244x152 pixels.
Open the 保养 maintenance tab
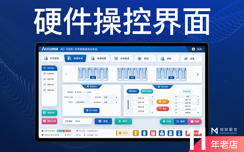point(168,59)
